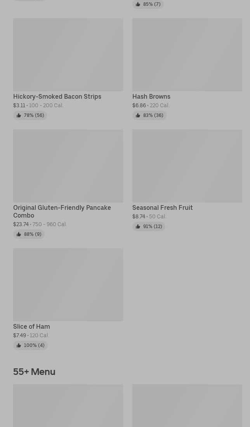Click the 85% (7) thumbs-up rating icon
Viewport: 250px width, 427px height.
138,4
